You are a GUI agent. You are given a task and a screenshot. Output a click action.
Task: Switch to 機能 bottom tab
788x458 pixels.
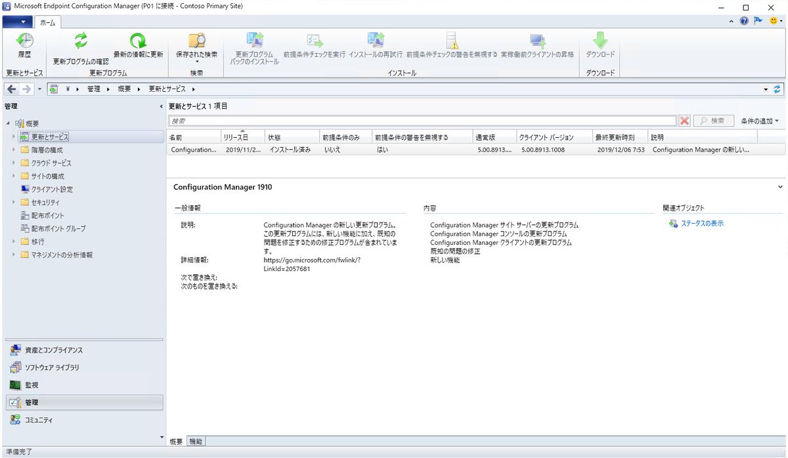(196, 442)
